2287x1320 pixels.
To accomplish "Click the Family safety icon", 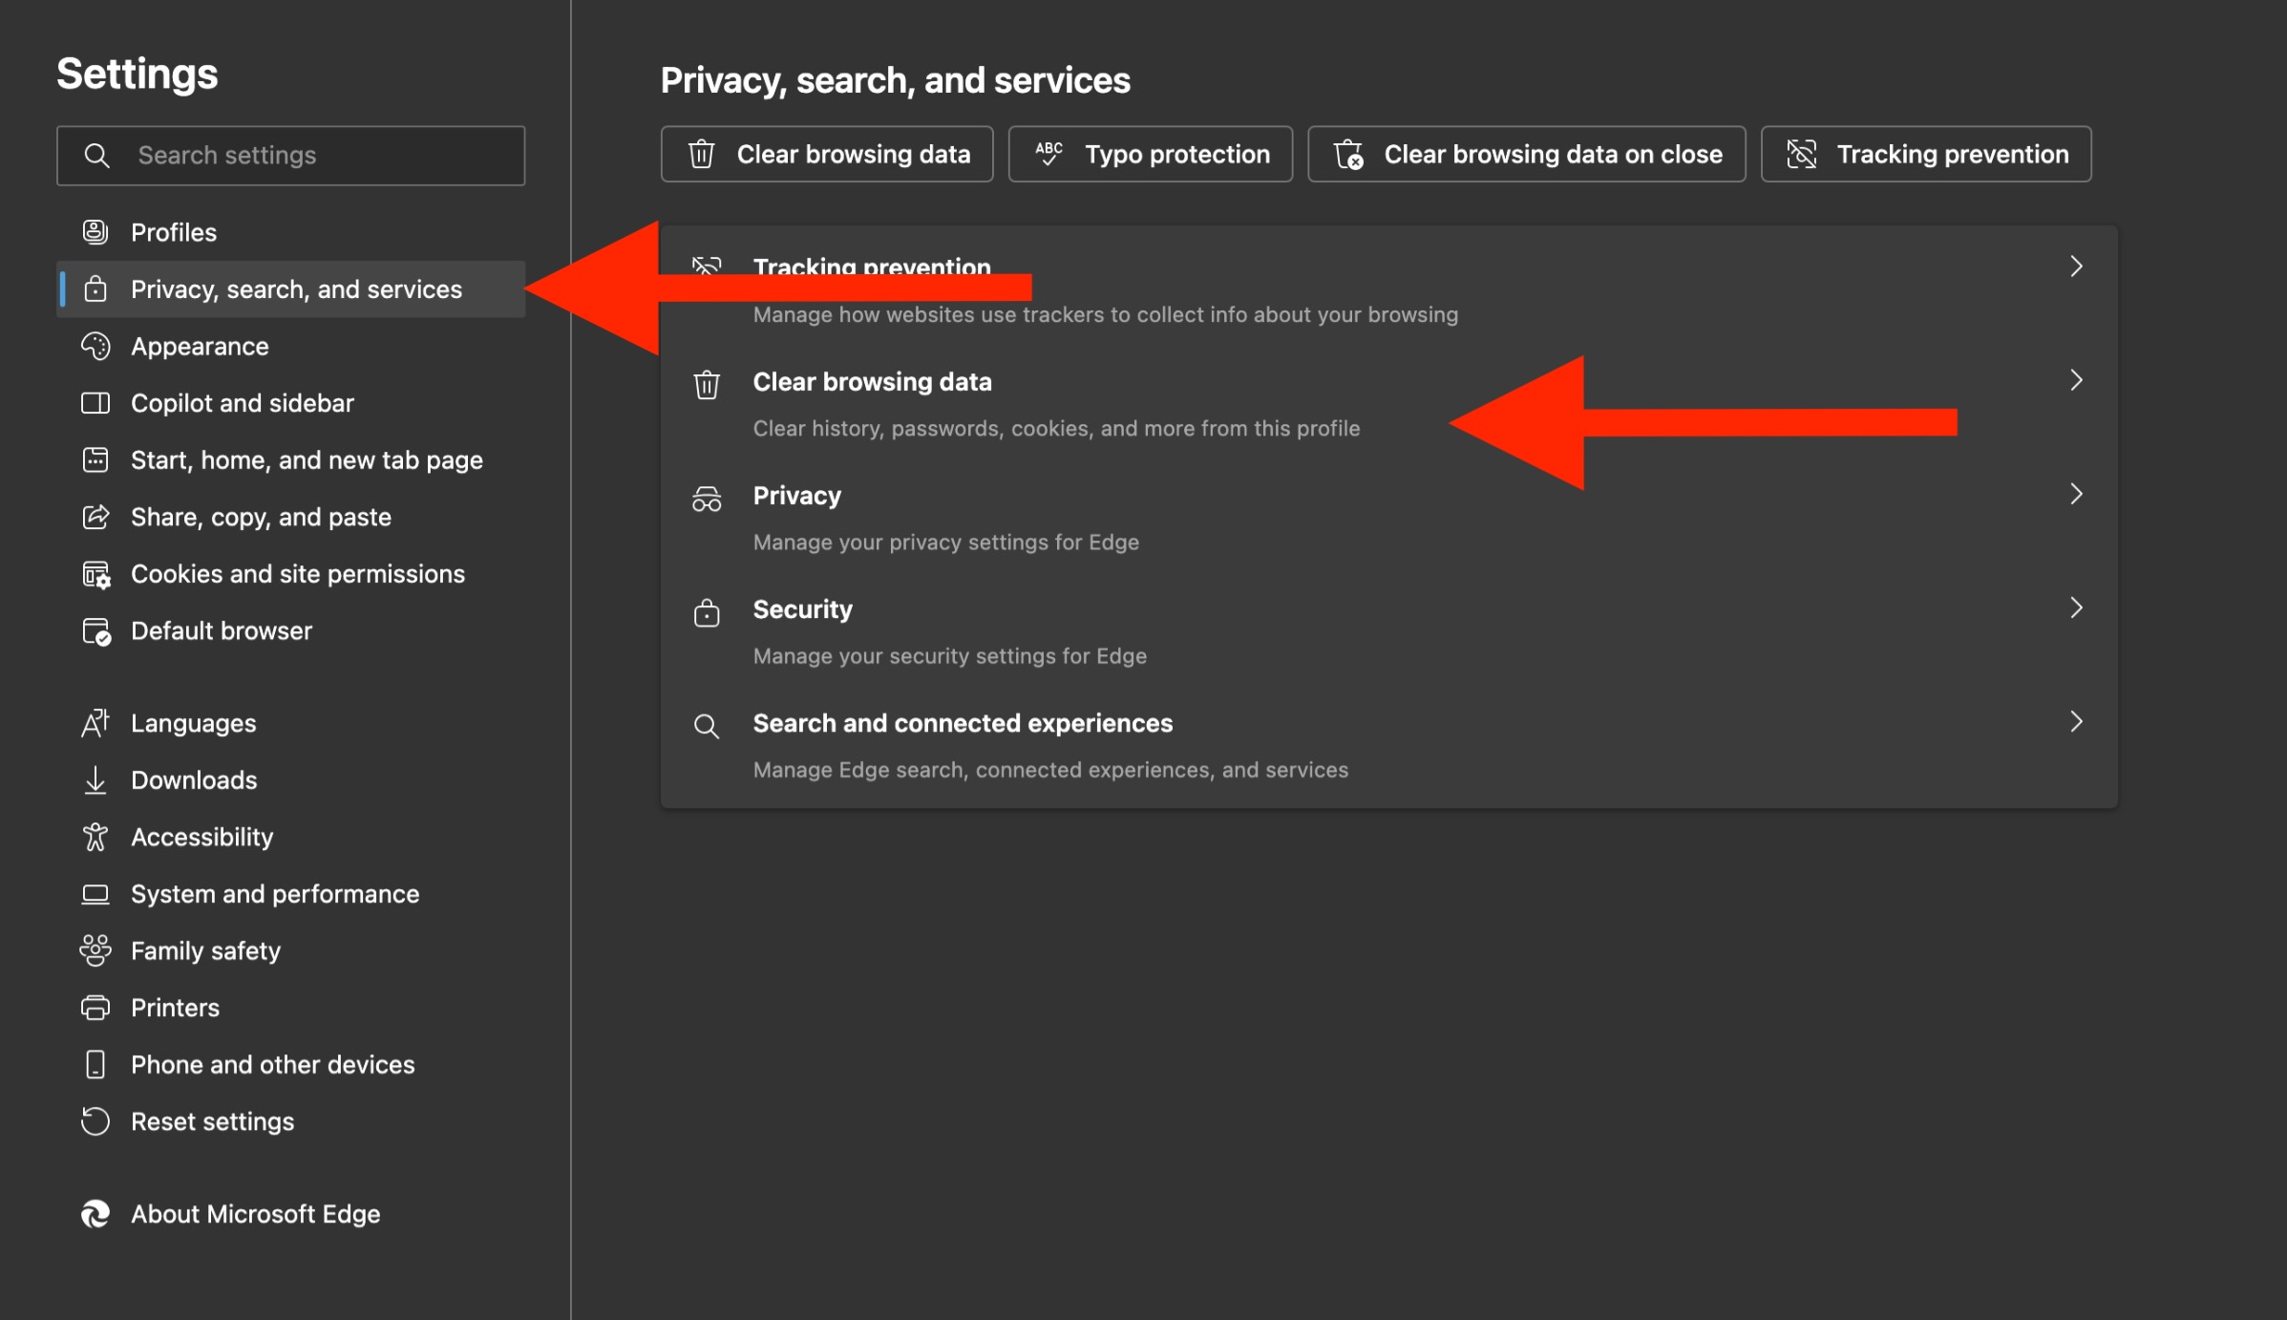I will tap(95, 950).
